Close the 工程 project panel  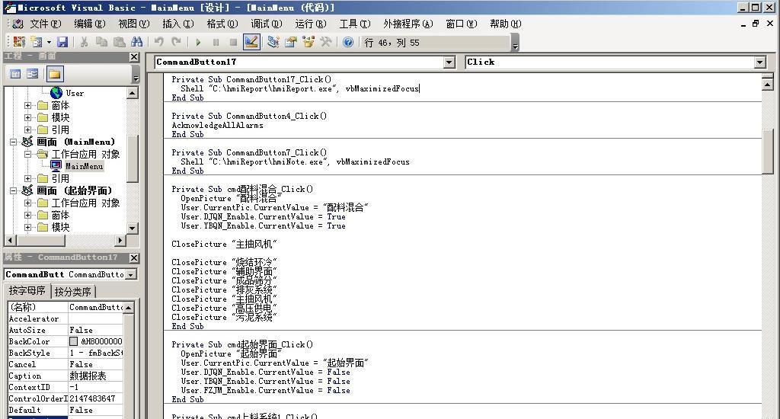click(x=134, y=56)
